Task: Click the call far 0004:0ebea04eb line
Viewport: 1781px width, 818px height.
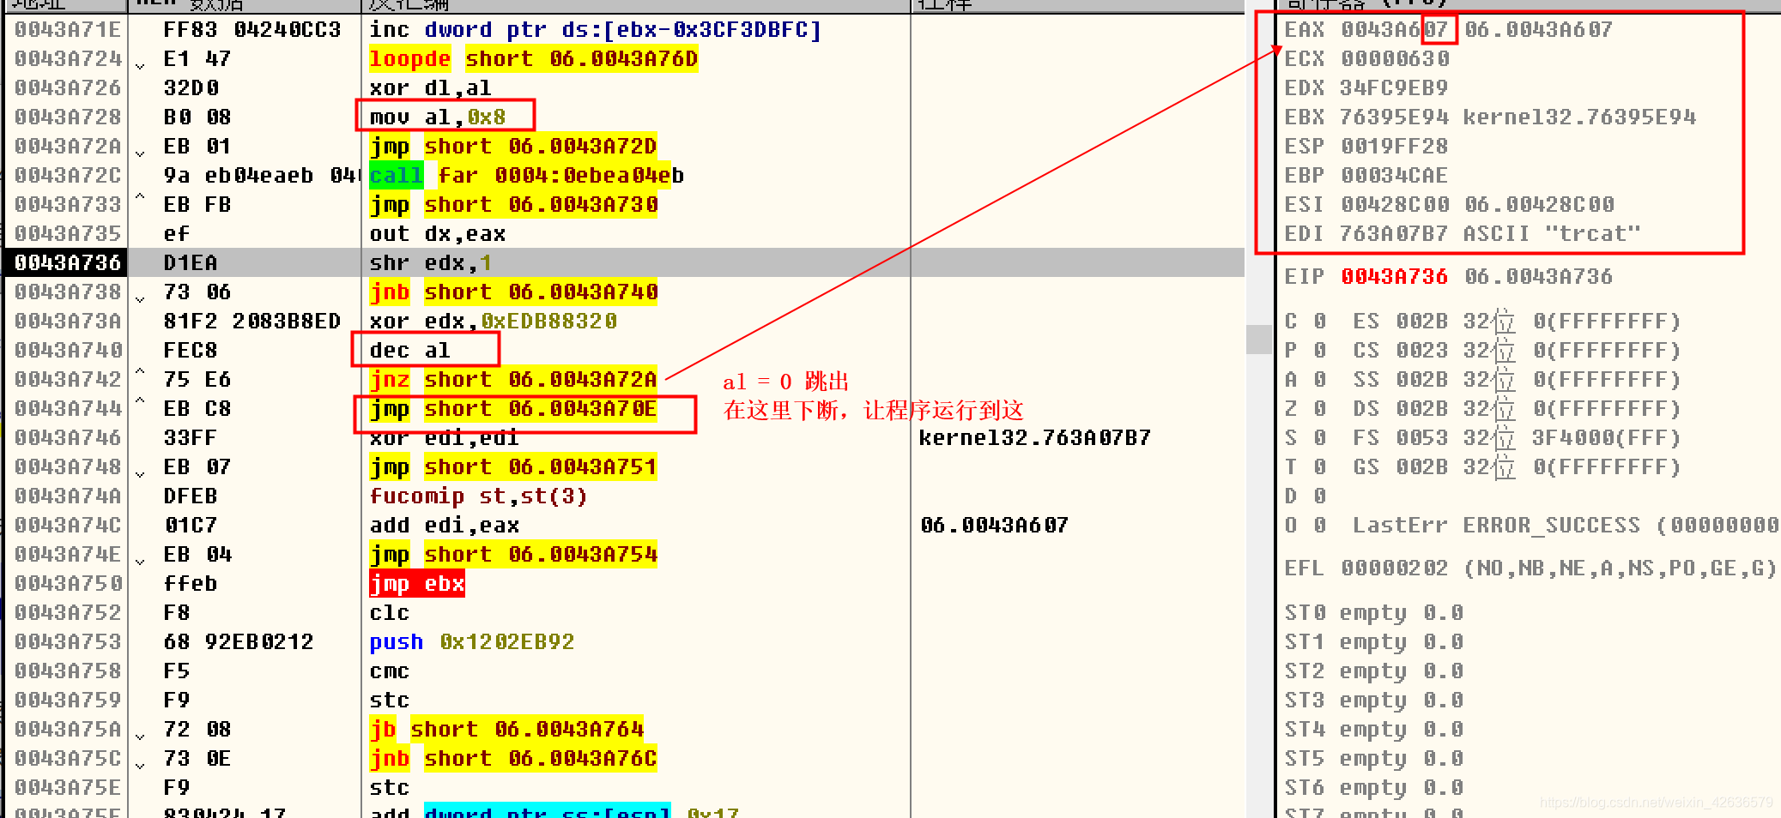Action: (x=526, y=176)
